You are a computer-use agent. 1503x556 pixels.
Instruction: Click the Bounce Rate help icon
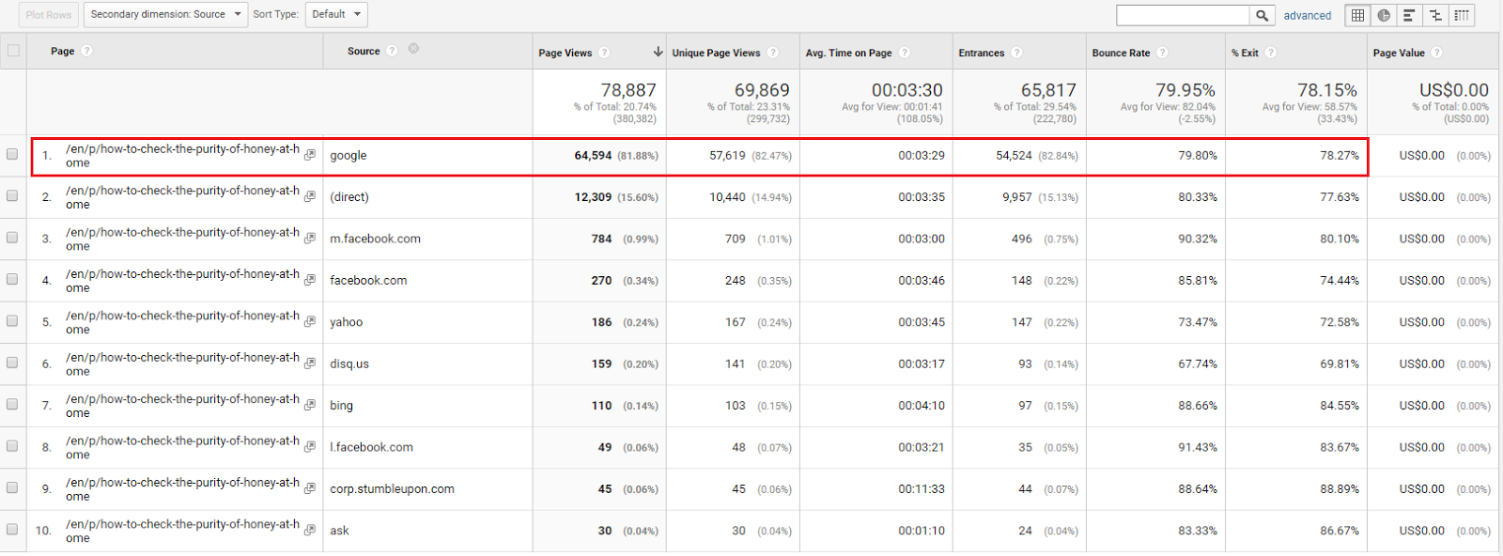(1163, 53)
